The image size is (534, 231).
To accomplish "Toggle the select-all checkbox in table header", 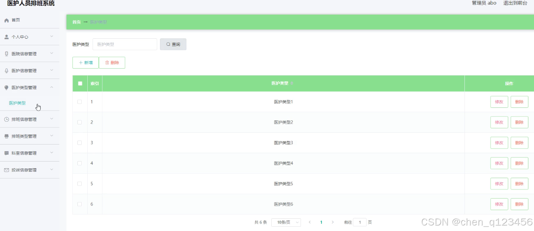I will 80,83.
